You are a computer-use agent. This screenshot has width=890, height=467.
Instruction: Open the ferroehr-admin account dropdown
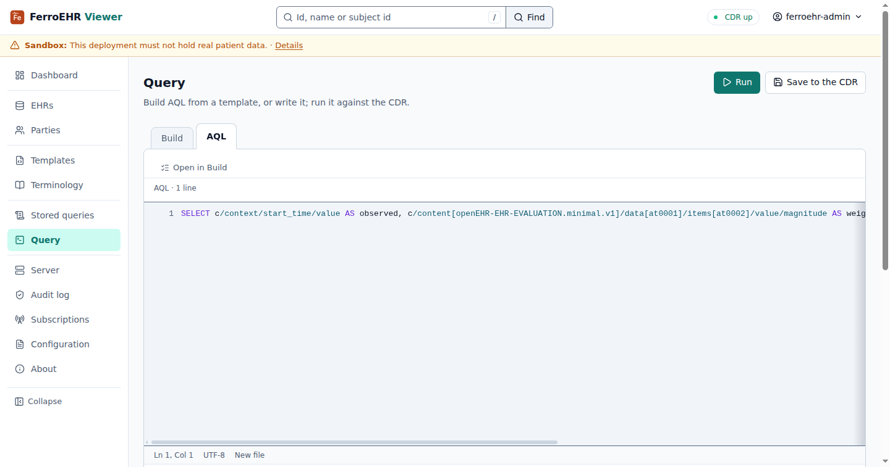pos(817,17)
